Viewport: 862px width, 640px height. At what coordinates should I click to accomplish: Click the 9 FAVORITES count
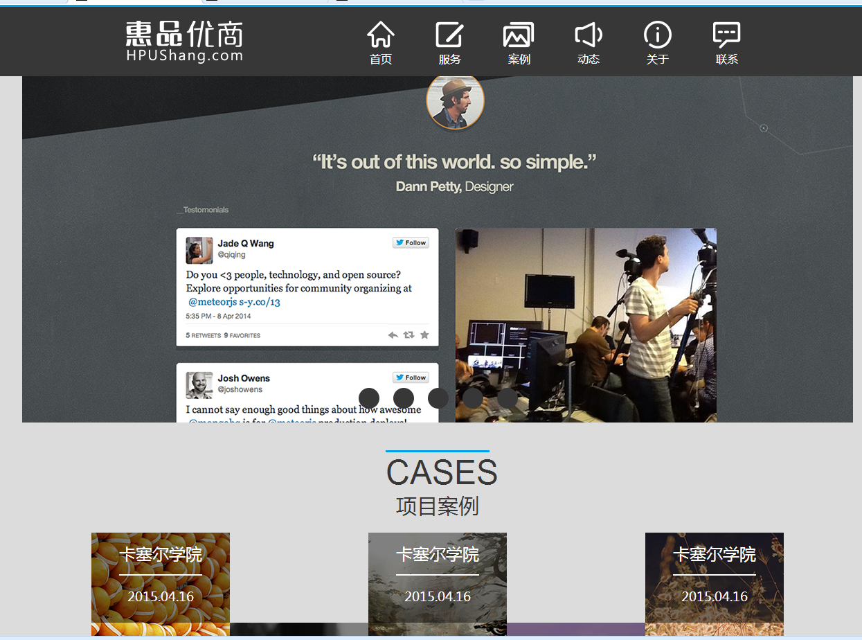pyautogui.click(x=242, y=335)
